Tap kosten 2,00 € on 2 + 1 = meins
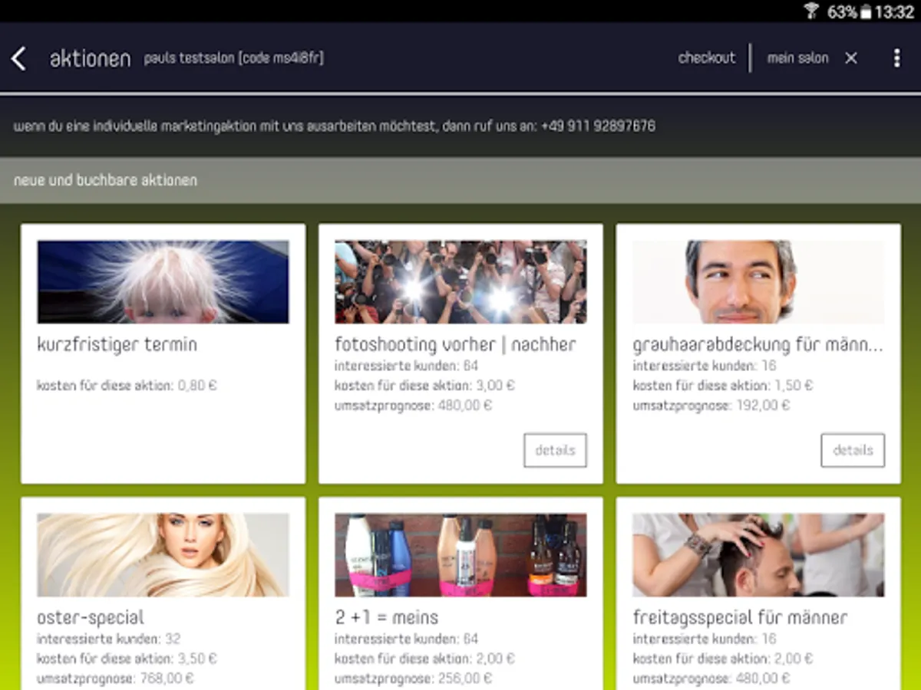The width and height of the screenshot is (921, 690). pyautogui.click(x=424, y=659)
